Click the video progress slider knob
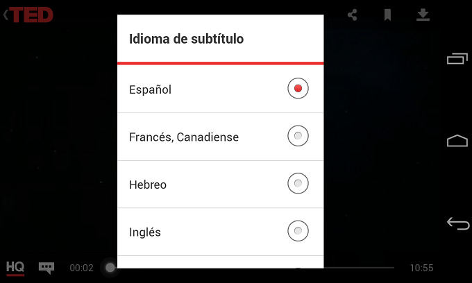Screen dimensions: 472x283 coord(110,267)
